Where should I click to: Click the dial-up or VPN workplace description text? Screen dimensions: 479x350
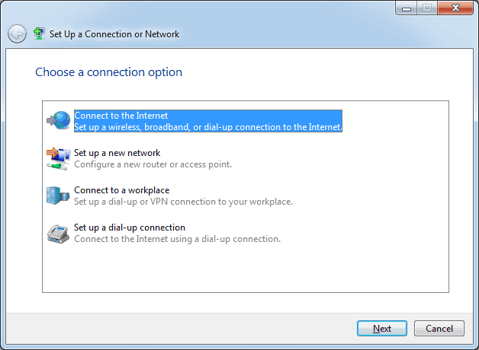183,202
